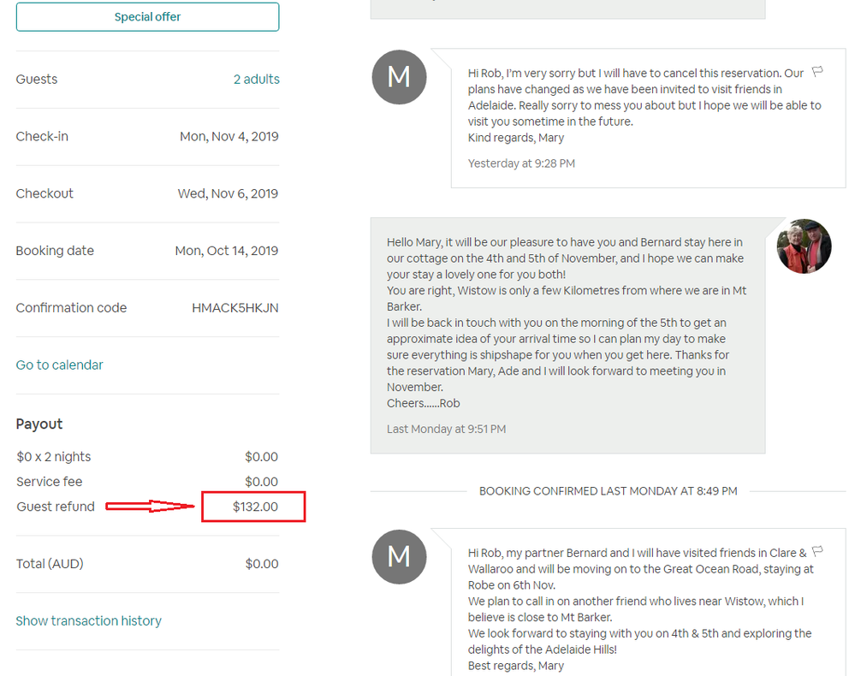
Task: Select the checkout date Wed, Nov 6, 2019
Action: pyautogui.click(x=228, y=193)
